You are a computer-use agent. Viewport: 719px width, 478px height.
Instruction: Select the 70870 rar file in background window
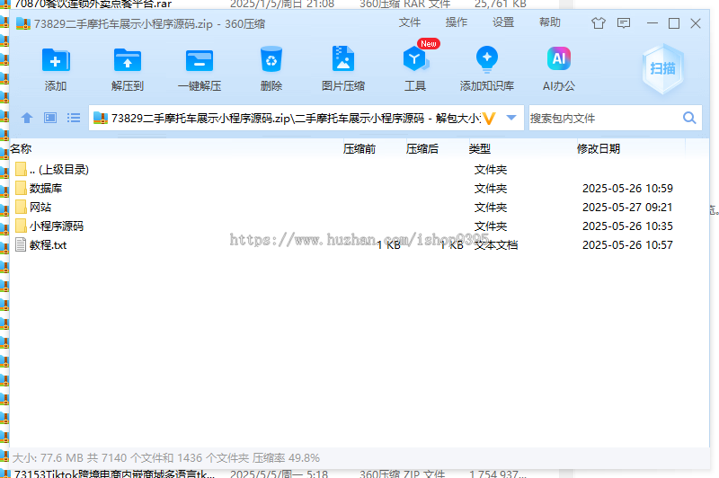tap(93, 4)
